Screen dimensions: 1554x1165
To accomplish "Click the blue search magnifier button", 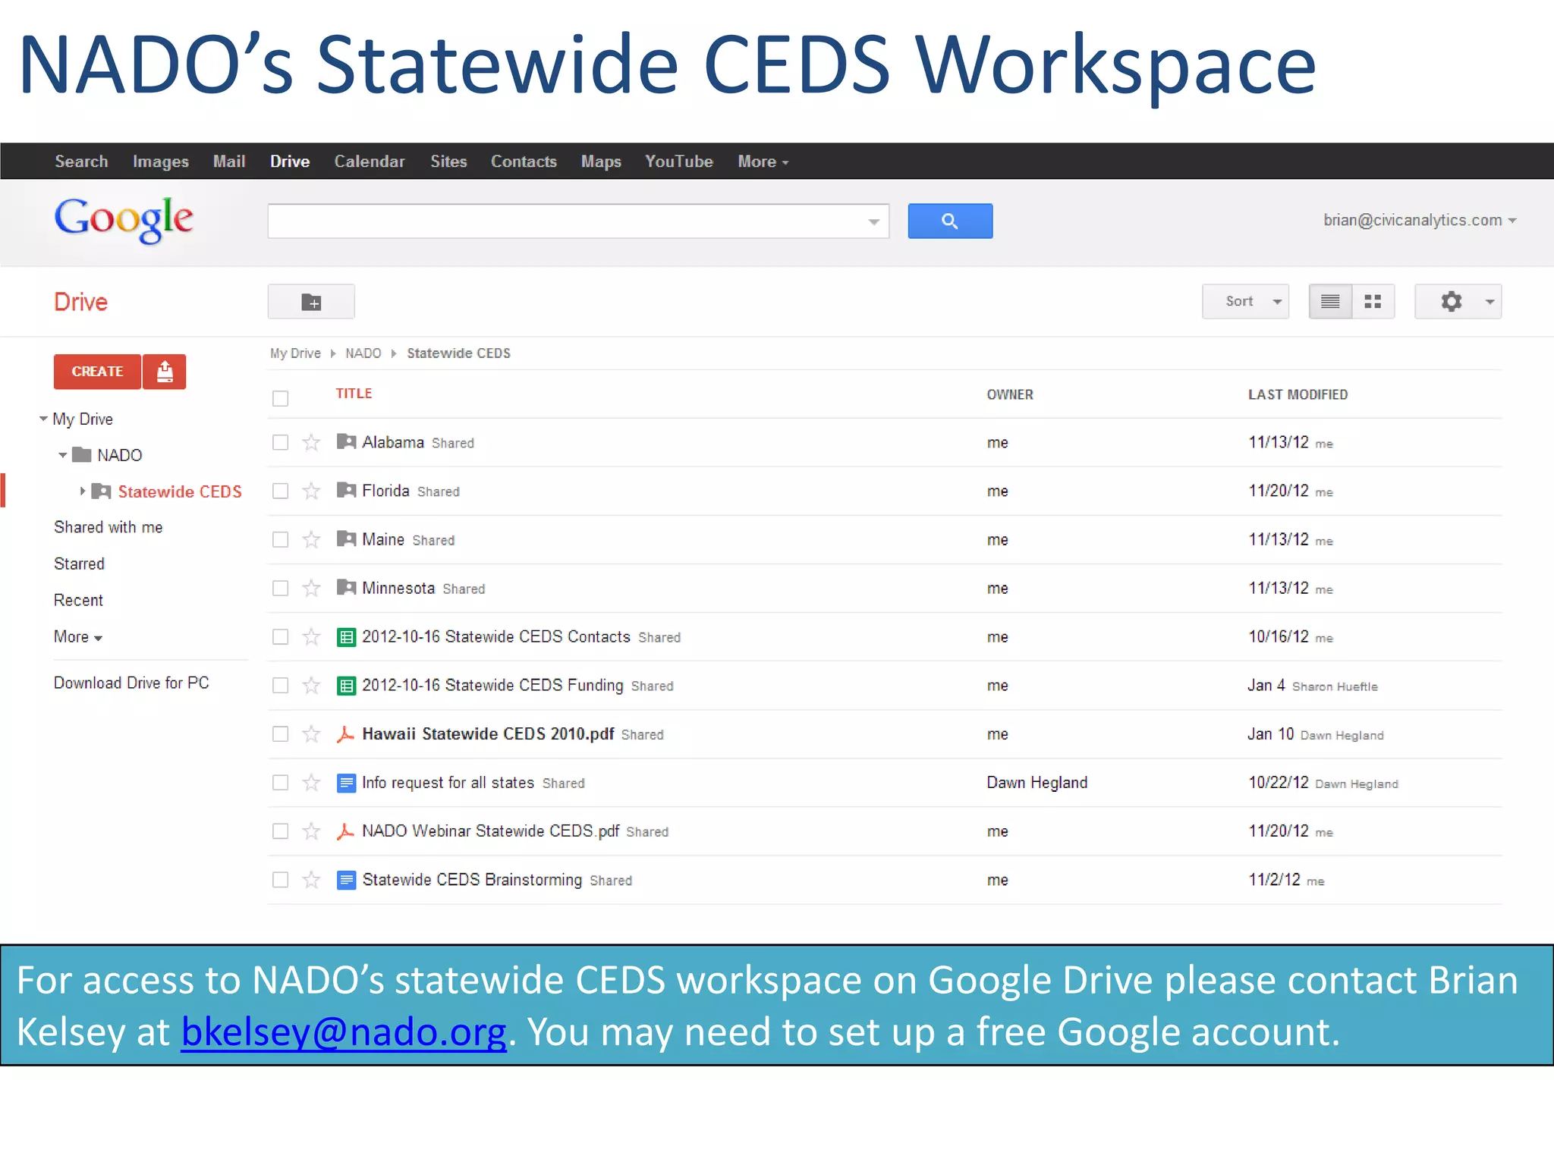I will tap(950, 221).
